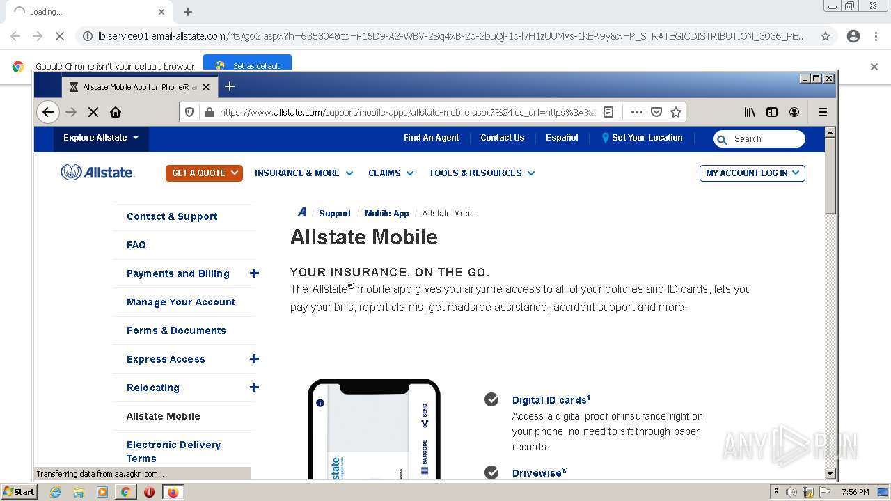Stop loading page in Firefox
This screenshot has height=501, width=891.
point(93,112)
